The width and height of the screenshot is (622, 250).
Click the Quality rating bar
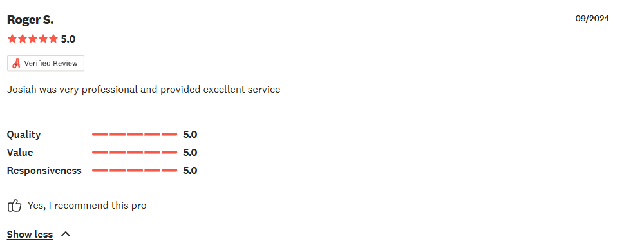click(135, 135)
